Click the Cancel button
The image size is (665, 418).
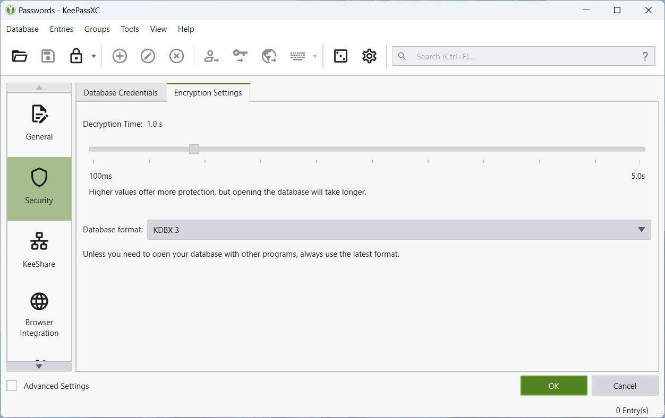(624, 386)
